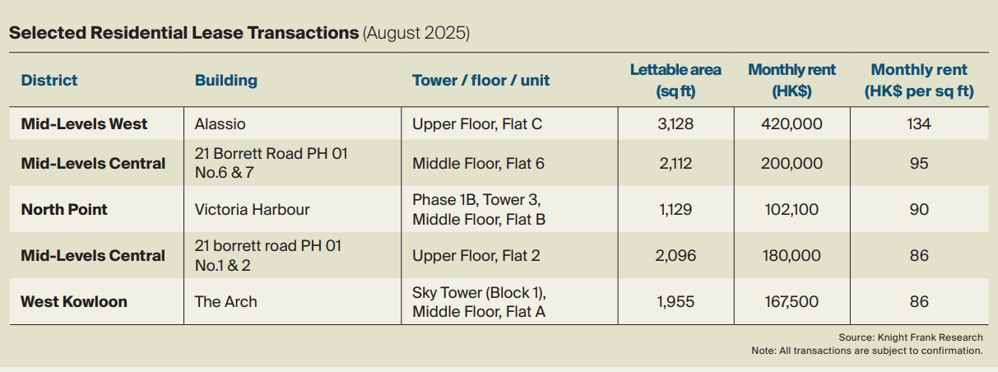Screen dimensions: 998x372
Task: Select the Mid-Levels West district cell
Action: point(84,124)
